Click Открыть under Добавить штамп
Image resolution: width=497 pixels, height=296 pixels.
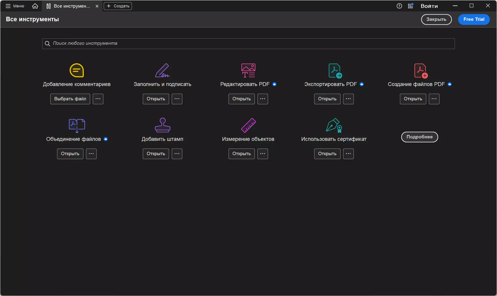(x=156, y=154)
